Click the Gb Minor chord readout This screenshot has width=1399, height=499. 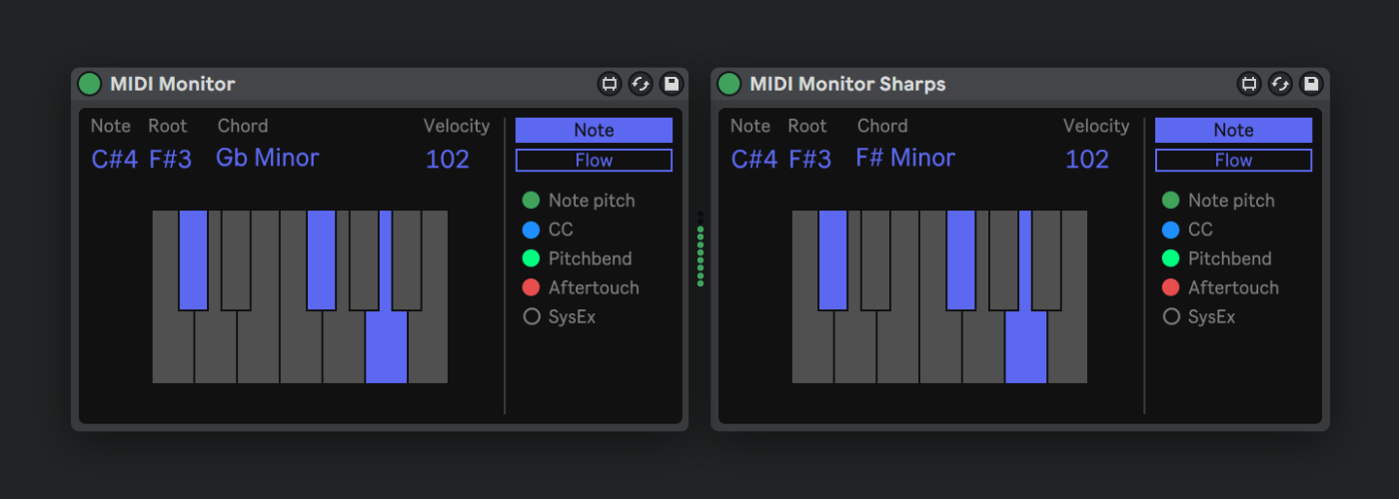[267, 158]
